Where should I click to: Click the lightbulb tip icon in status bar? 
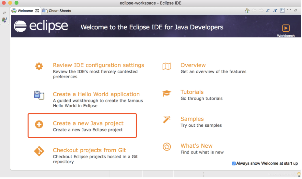tap(299, 174)
